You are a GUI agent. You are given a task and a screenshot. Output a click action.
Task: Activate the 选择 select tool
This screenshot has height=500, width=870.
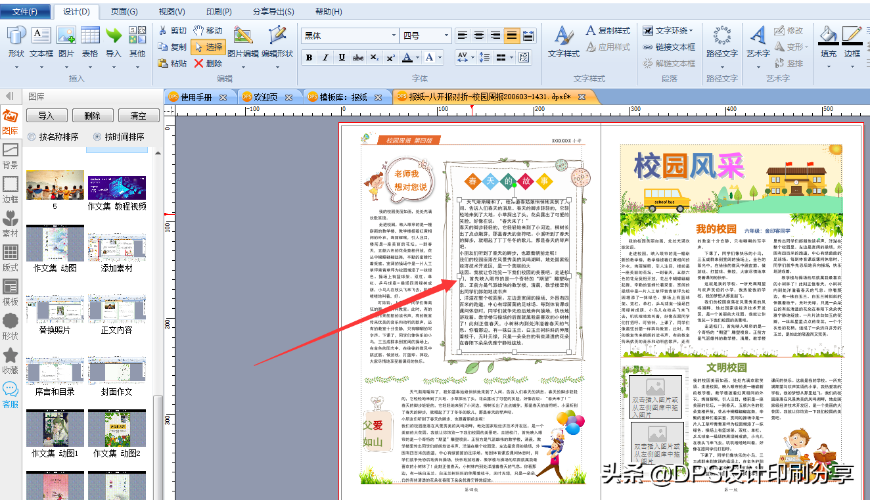click(x=208, y=47)
